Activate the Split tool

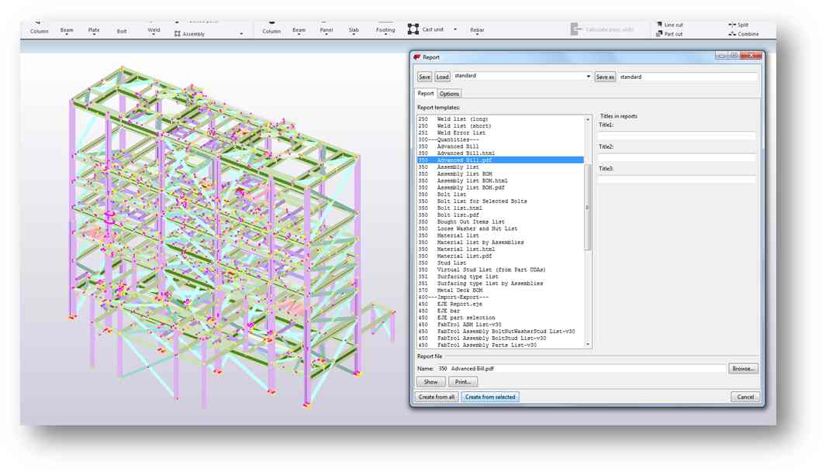[x=738, y=25]
